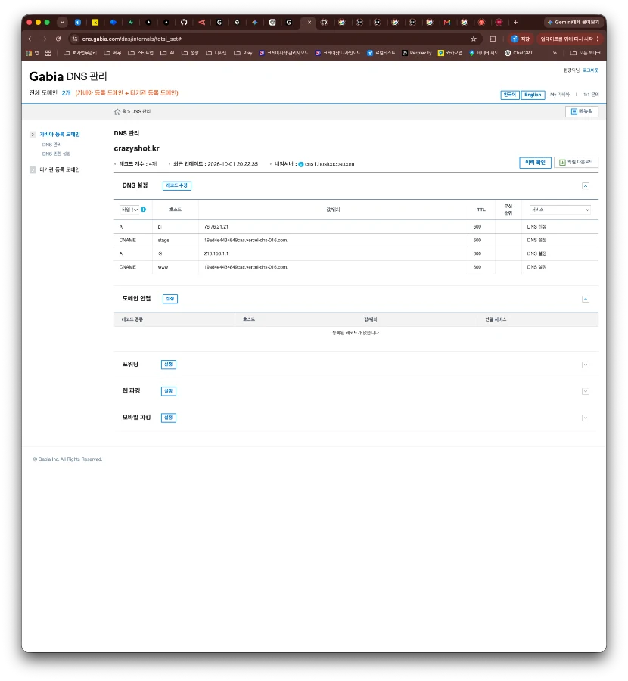Click the 설정 button for 도메인 연결
This screenshot has width=628, height=681.
(x=170, y=299)
